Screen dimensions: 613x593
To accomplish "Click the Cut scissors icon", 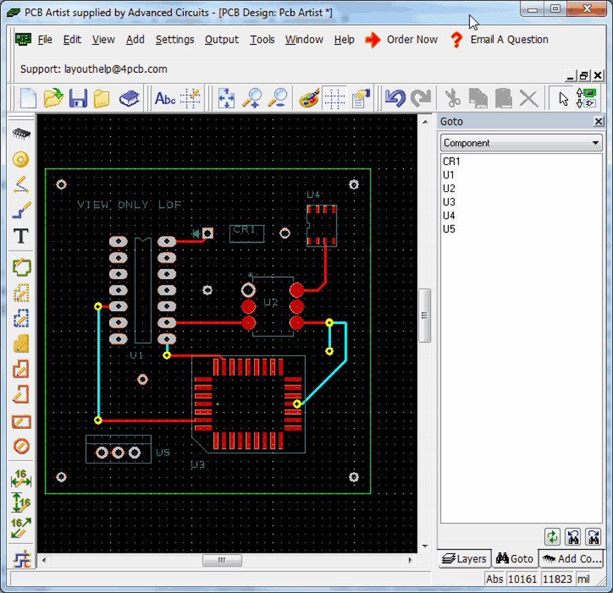I will (453, 98).
